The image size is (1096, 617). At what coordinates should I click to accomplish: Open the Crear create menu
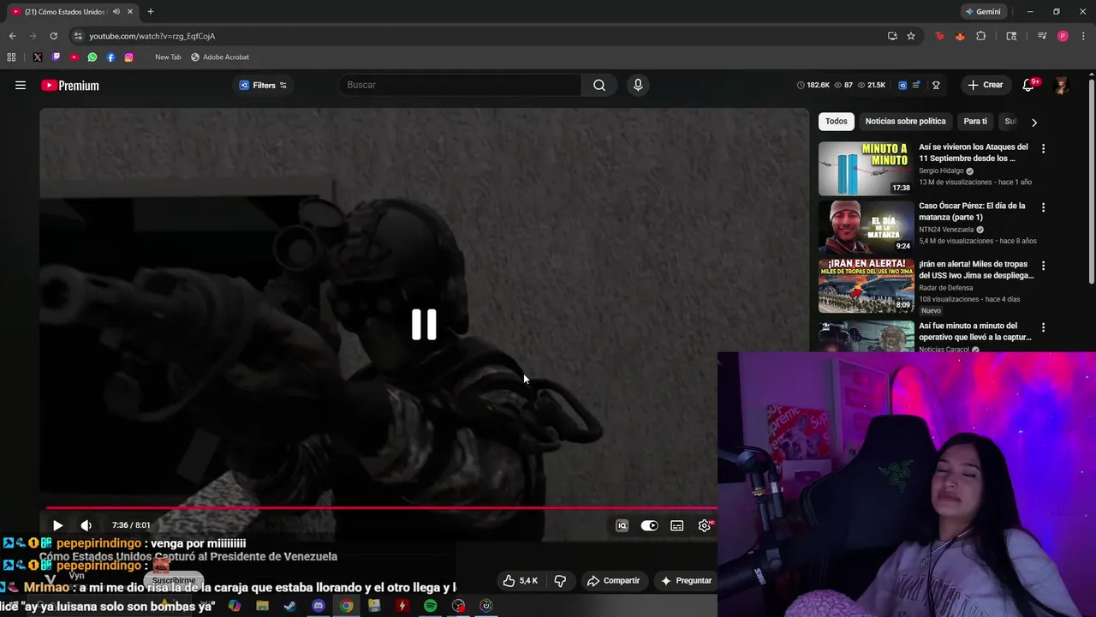(985, 85)
